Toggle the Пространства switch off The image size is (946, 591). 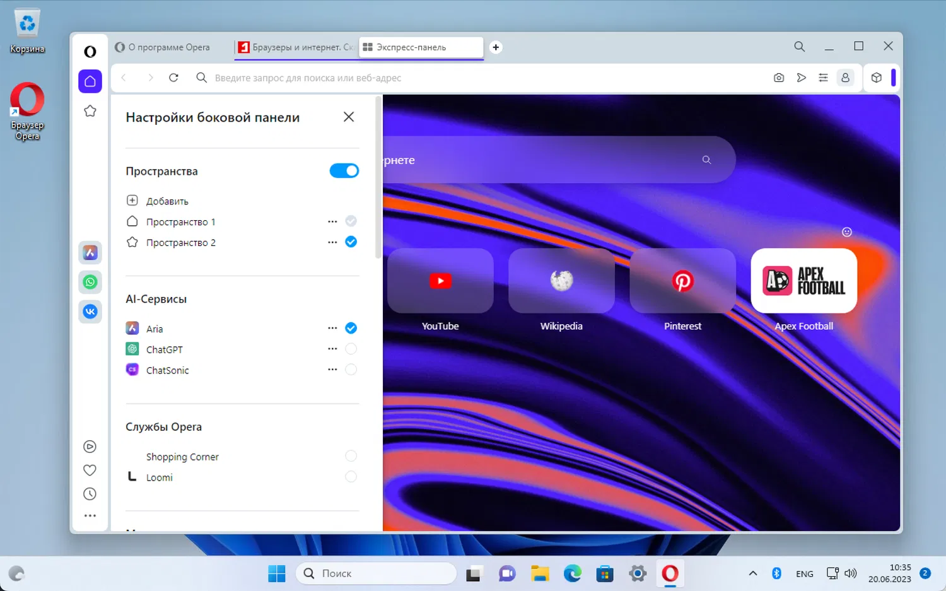344,171
